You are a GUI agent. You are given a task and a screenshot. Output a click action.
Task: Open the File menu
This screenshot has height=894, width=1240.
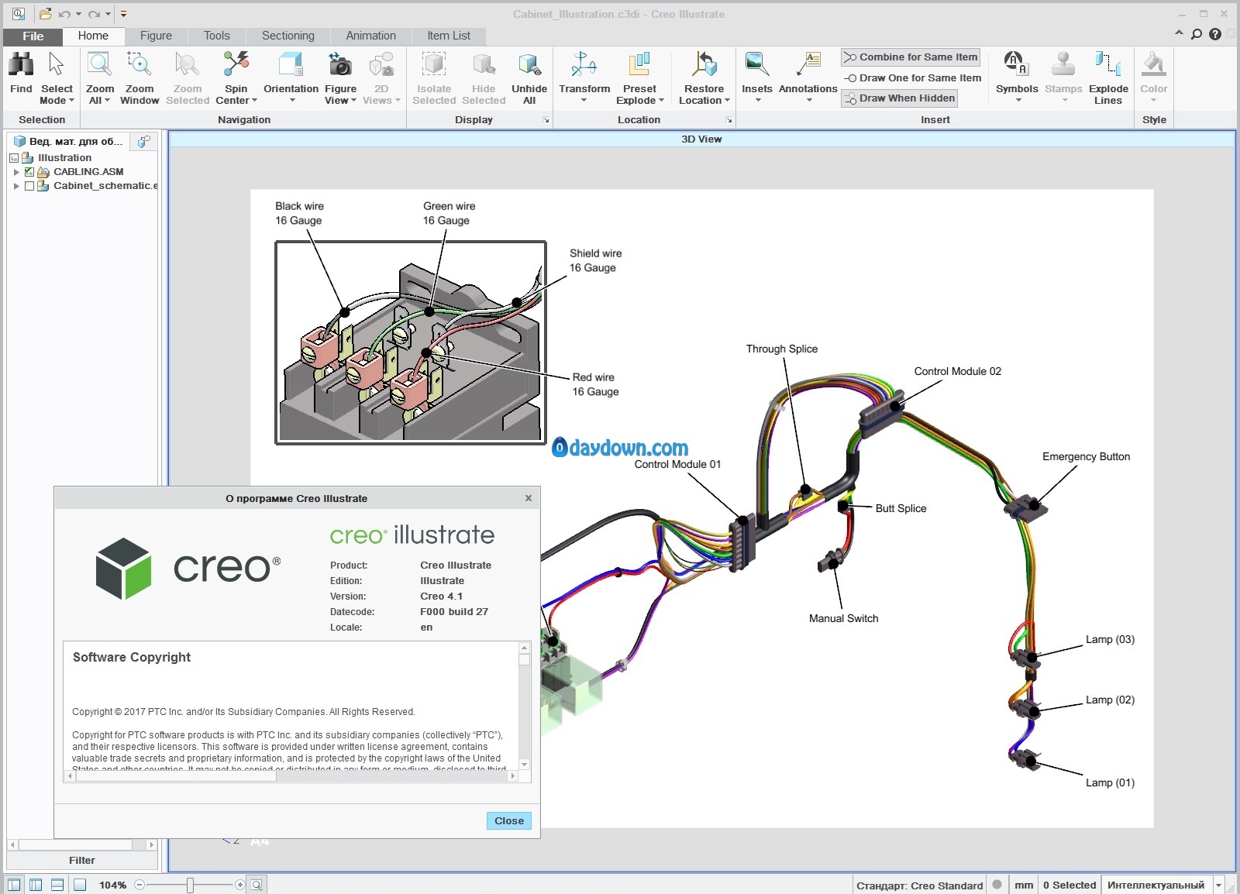33,36
